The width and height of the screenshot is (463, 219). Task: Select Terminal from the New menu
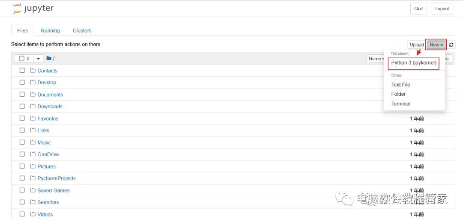401,104
